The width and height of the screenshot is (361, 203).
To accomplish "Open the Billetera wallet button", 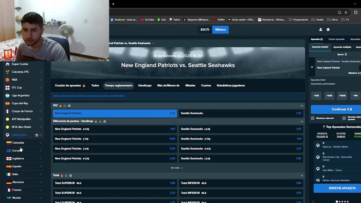I will tap(220, 30).
